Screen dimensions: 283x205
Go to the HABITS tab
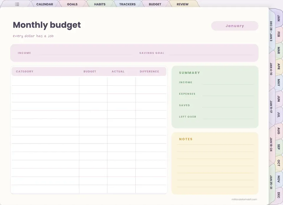click(x=100, y=4)
